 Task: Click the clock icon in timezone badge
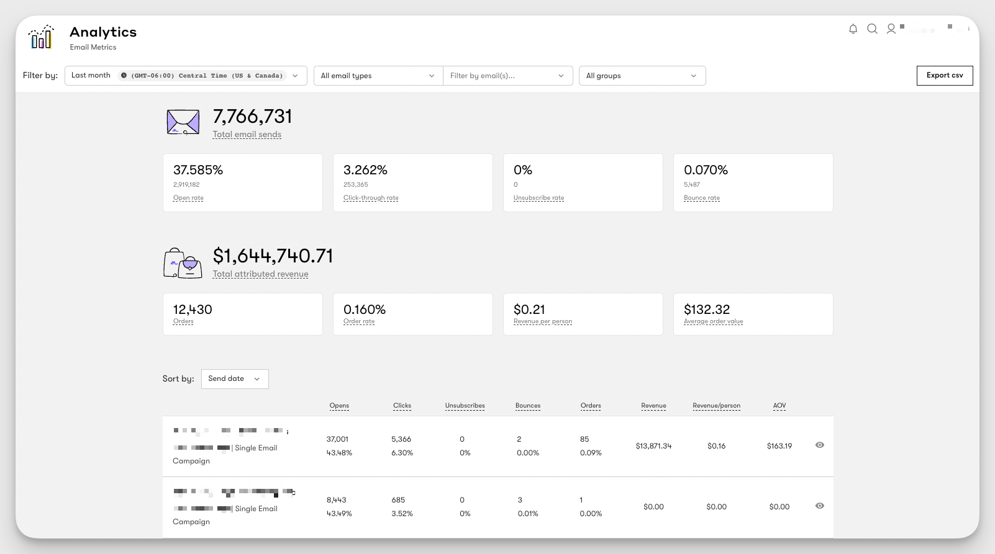[124, 76]
